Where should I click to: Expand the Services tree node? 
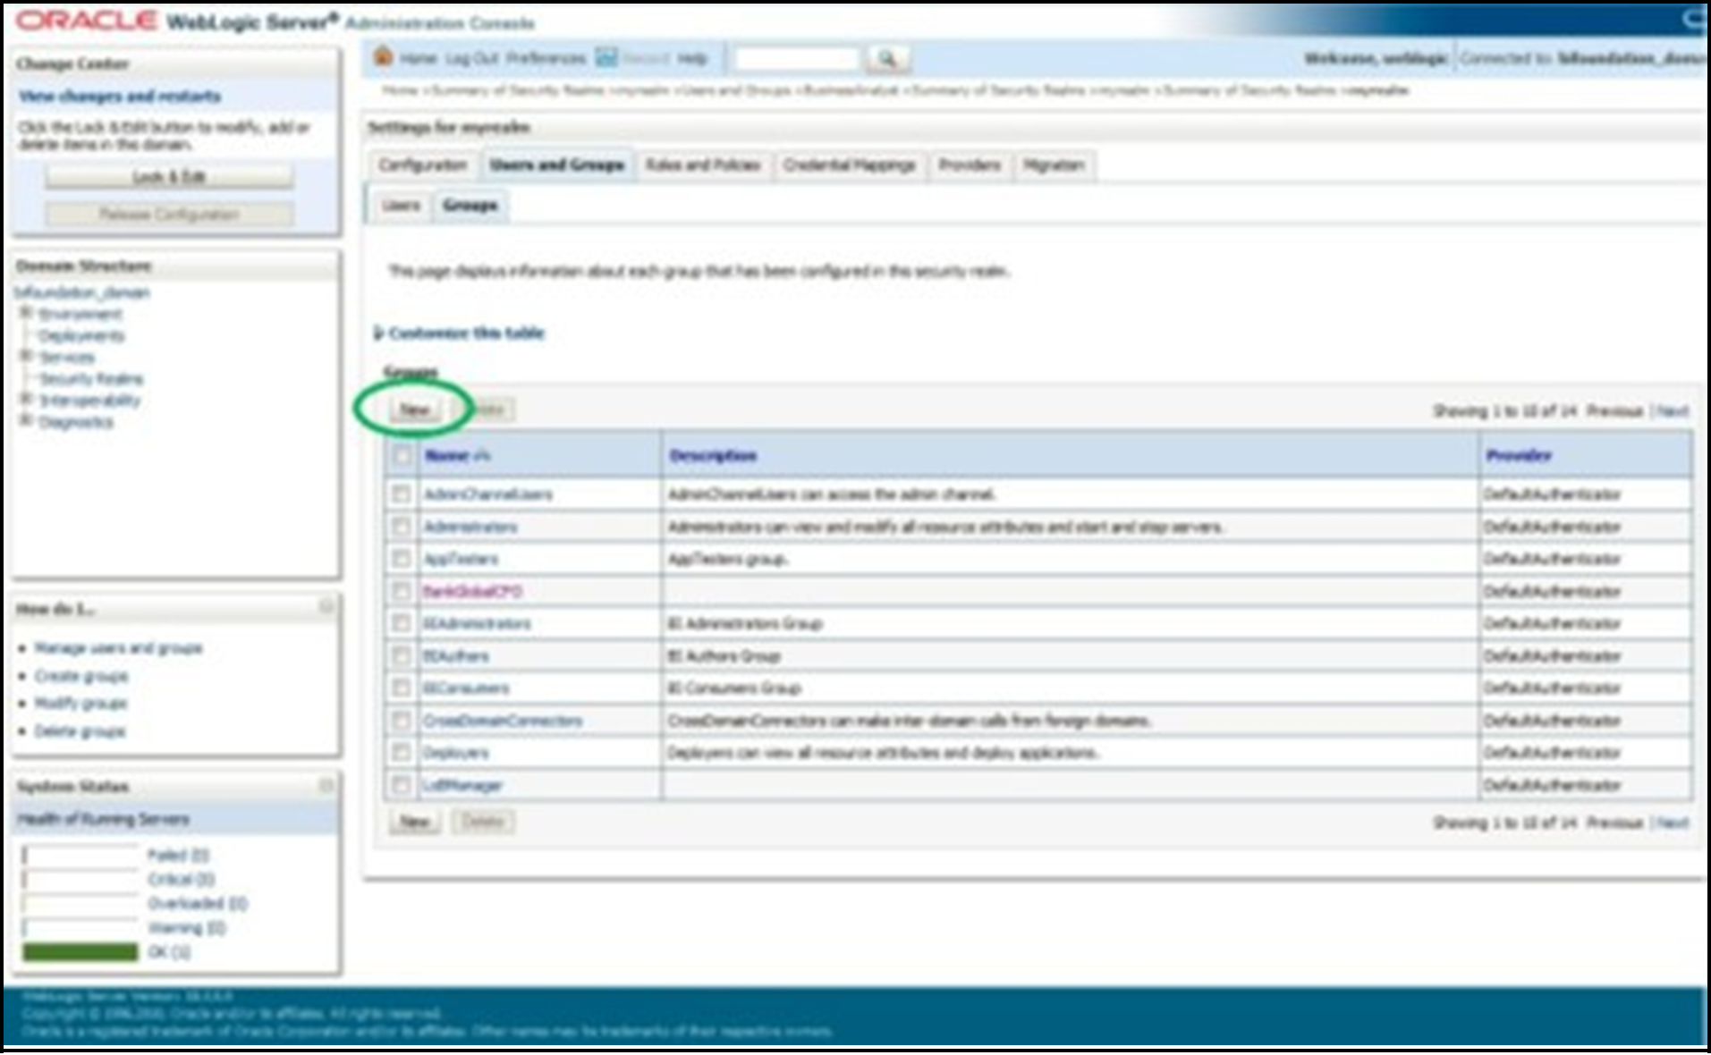click(27, 356)
